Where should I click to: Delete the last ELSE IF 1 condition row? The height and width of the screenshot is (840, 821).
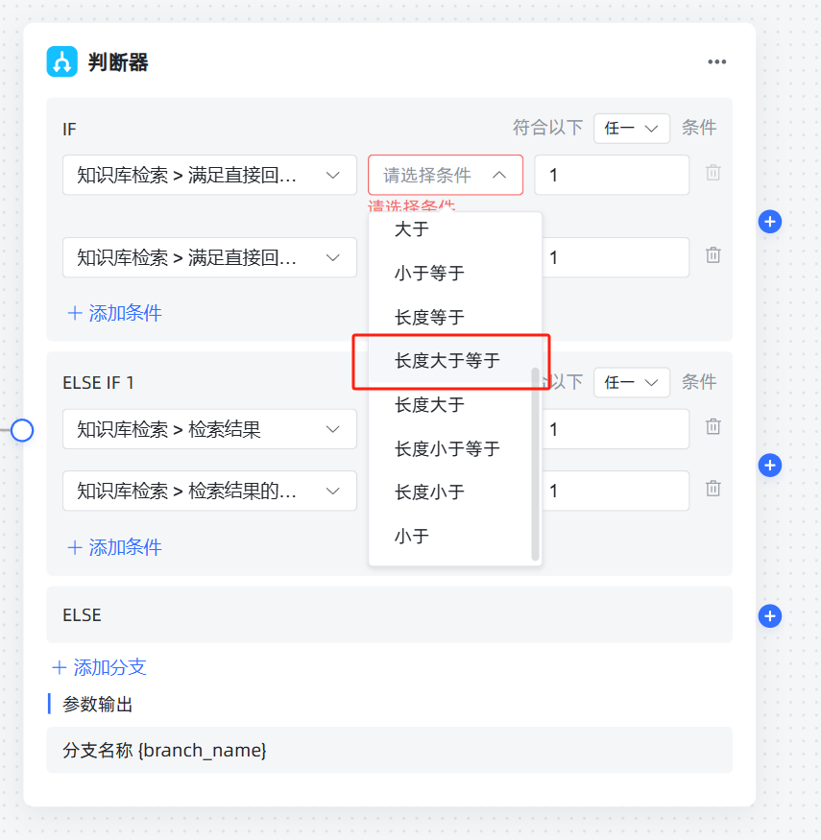coord(713,489)
